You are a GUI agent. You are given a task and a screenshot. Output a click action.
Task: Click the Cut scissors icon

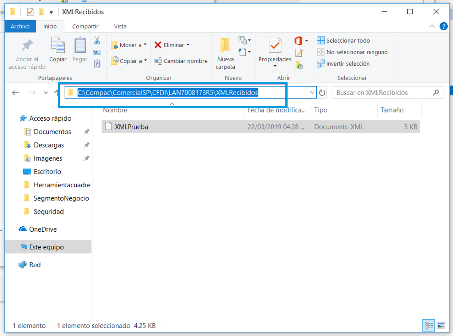tap(97, 41)
